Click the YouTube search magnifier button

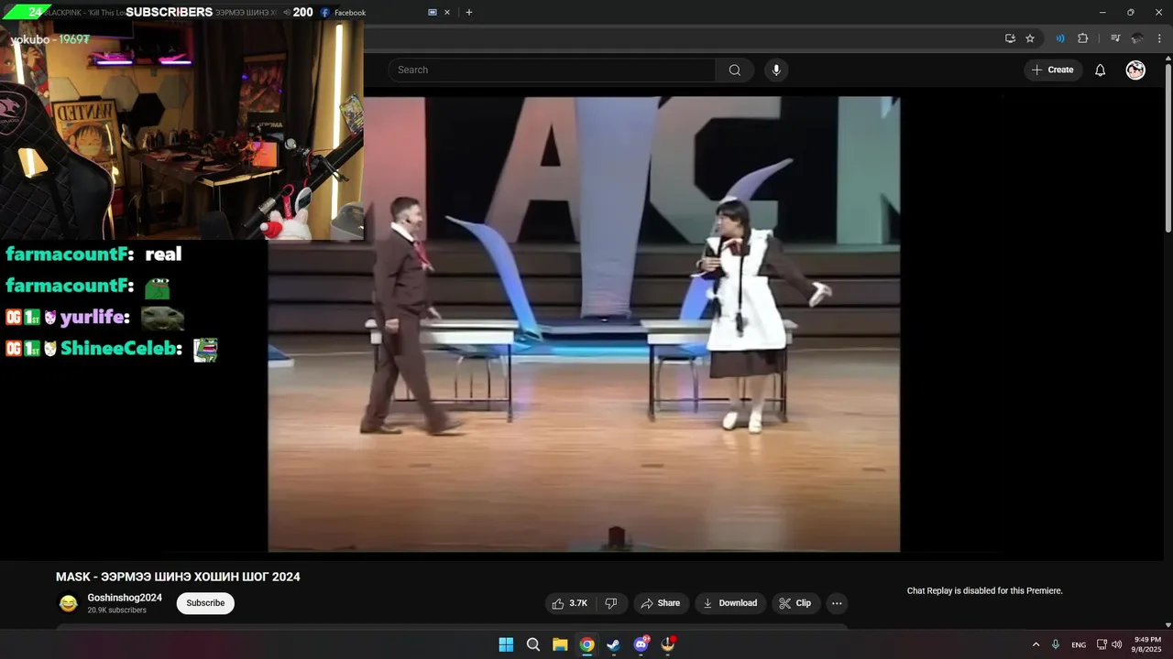(x=734, y=70)
